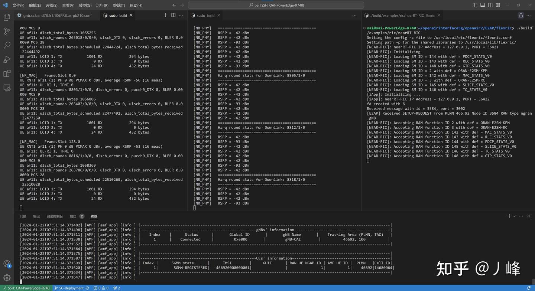The height and width of the screenshot is (291, 535).
Task: Open the Remote Explorer view
Action: [x=7, y=88]
